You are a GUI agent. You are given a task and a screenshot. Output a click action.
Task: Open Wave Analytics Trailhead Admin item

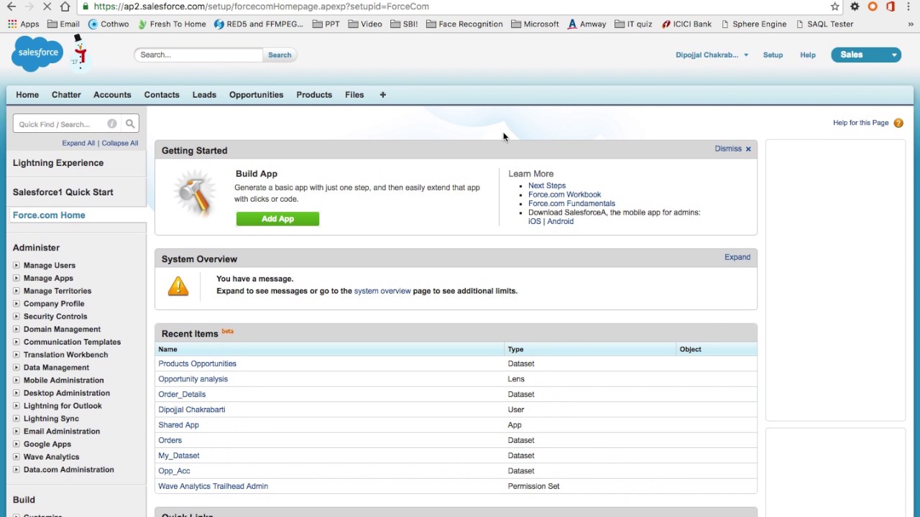click(213, 486)
